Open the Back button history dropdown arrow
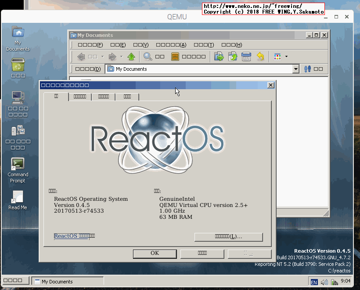 103,57
